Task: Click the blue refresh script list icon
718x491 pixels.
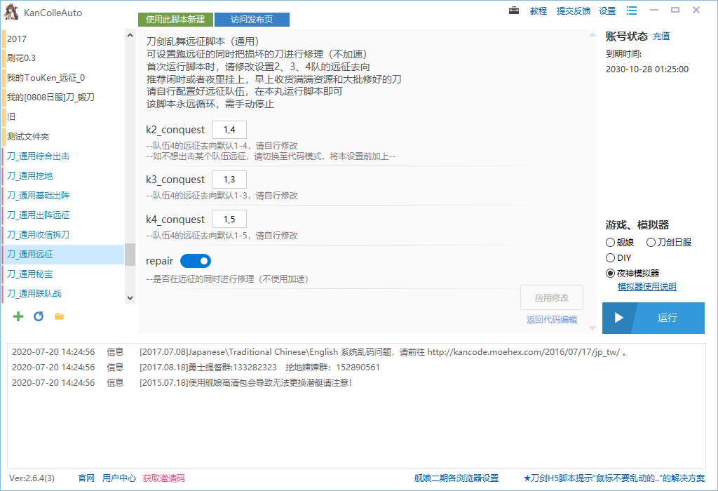Action: coord(39,316)
